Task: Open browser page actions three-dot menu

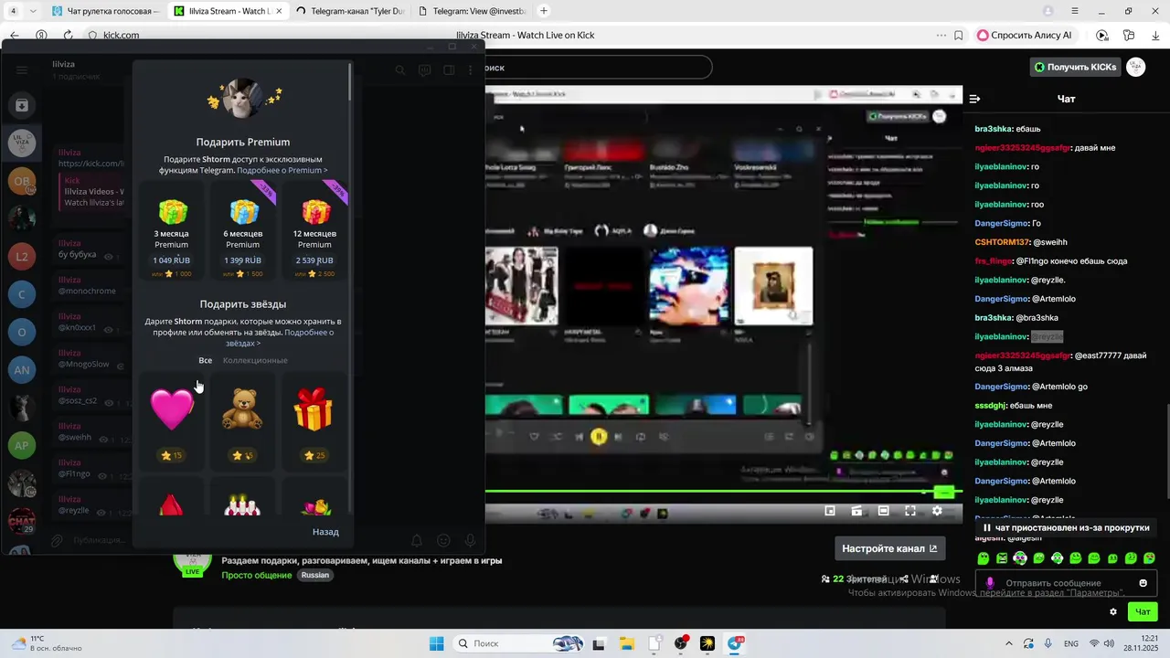Action: [x=941, y=35]
